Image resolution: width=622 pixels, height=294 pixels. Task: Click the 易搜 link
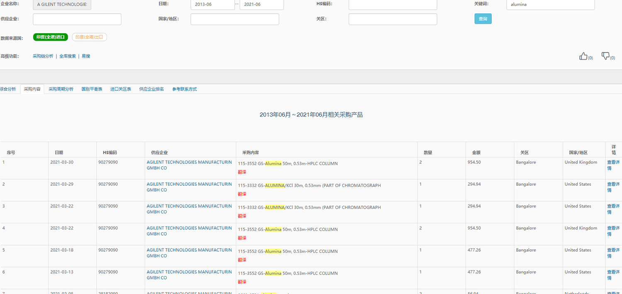point(86,56)
